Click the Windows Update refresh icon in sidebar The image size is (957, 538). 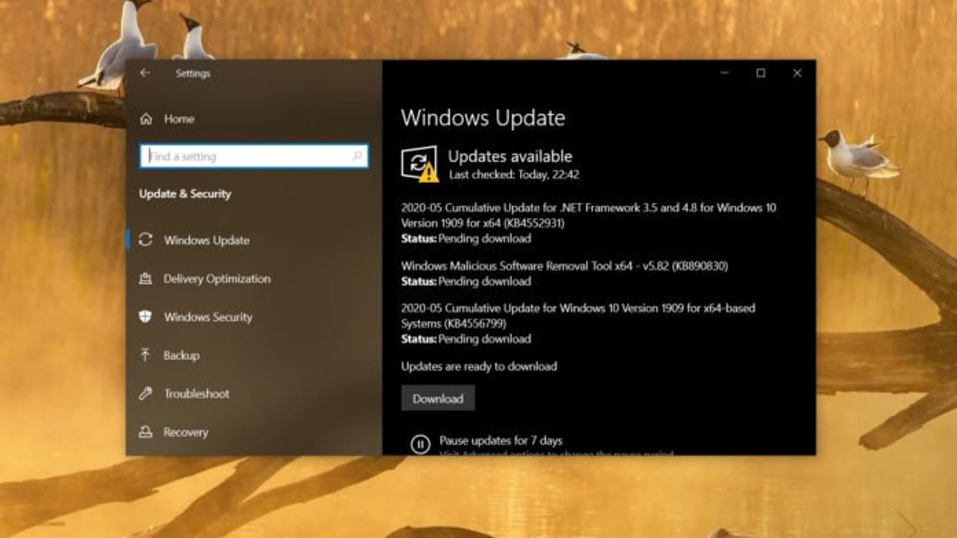[x=145, y=240]
